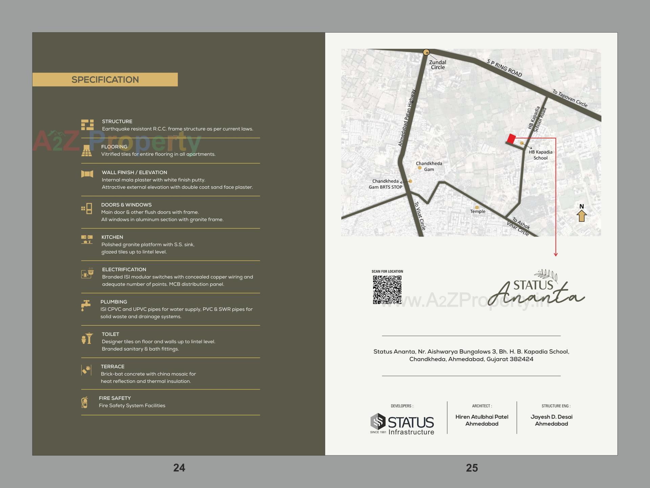Click the Zundal Circle map marker
Viewport: 650px width, 488px height.
coord(426,52)
